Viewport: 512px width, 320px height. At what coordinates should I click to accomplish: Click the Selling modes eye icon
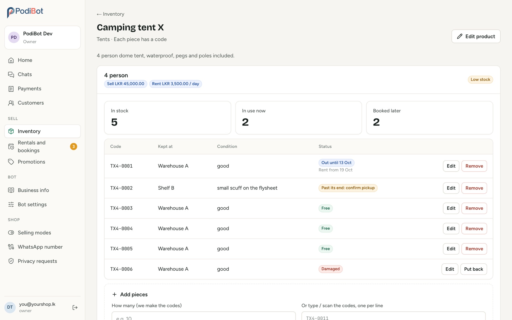[x=11, y=232]
